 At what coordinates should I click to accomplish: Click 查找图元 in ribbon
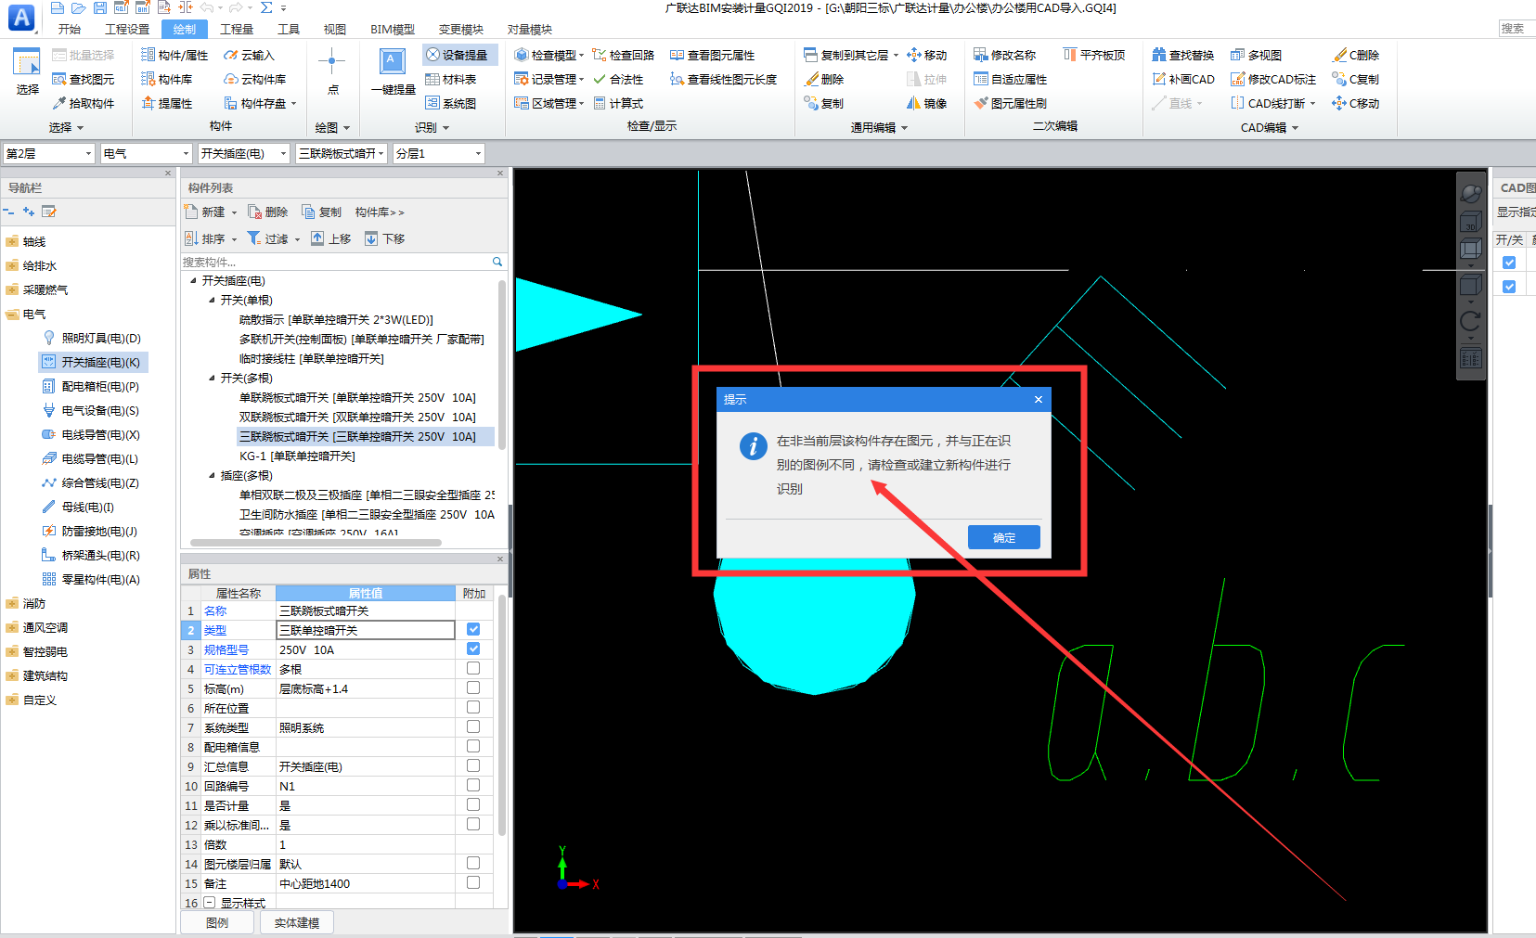(84, 79)
